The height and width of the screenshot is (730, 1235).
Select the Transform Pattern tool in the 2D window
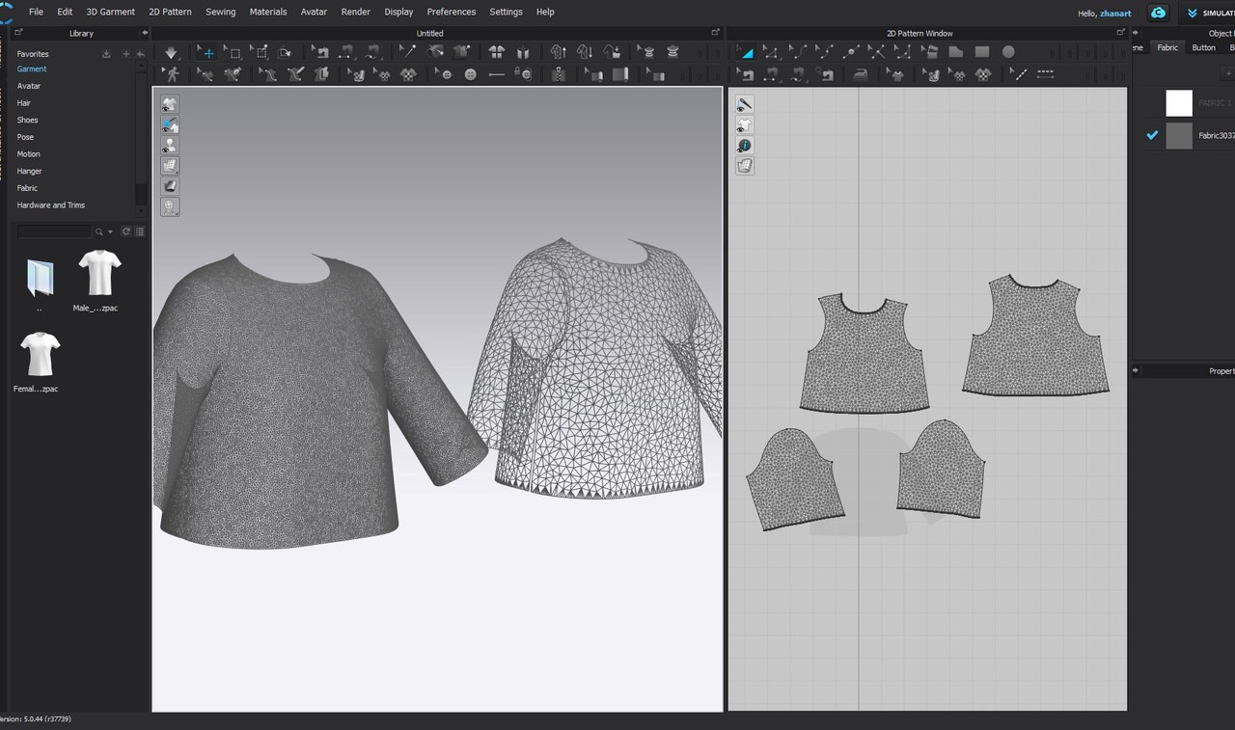tap(746, 52)
